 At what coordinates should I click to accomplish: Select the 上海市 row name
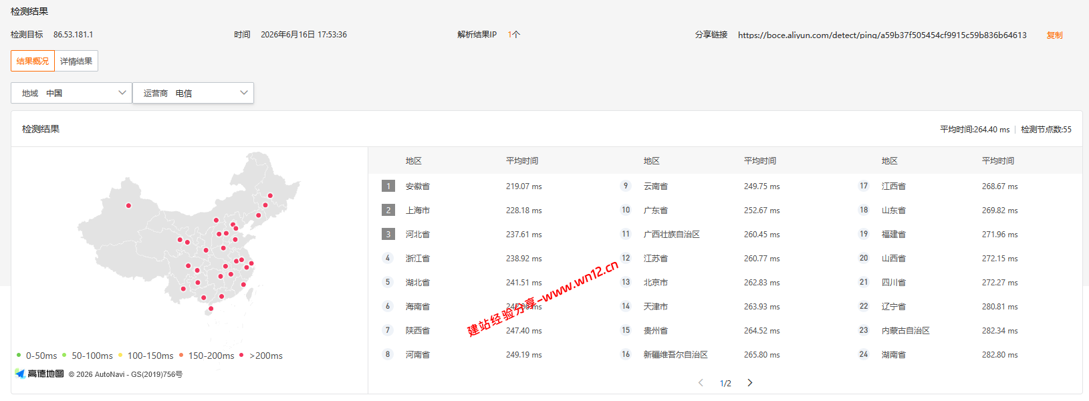coord(418,211)
